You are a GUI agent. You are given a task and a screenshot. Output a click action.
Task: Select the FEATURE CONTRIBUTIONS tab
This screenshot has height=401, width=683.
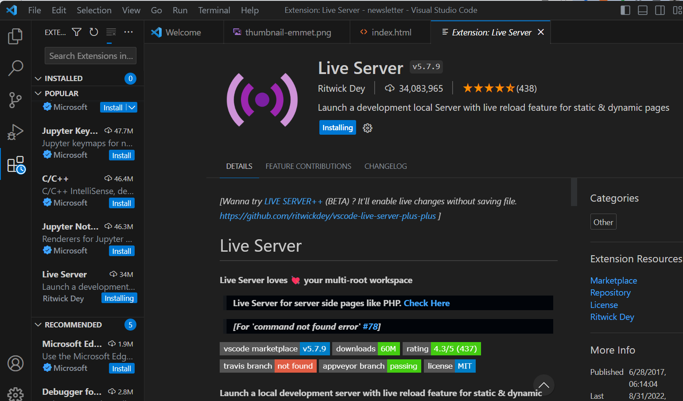(x=308, y=166)
